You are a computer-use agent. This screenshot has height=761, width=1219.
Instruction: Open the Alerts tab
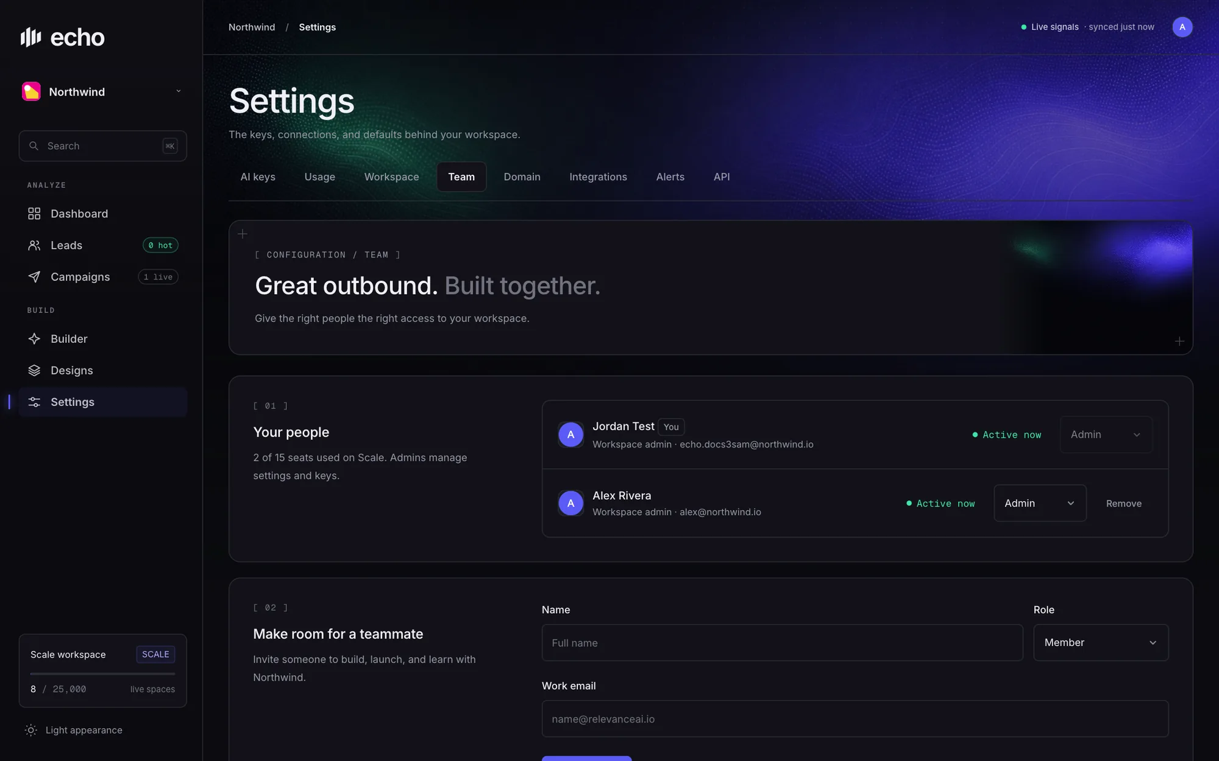point(670,177)
